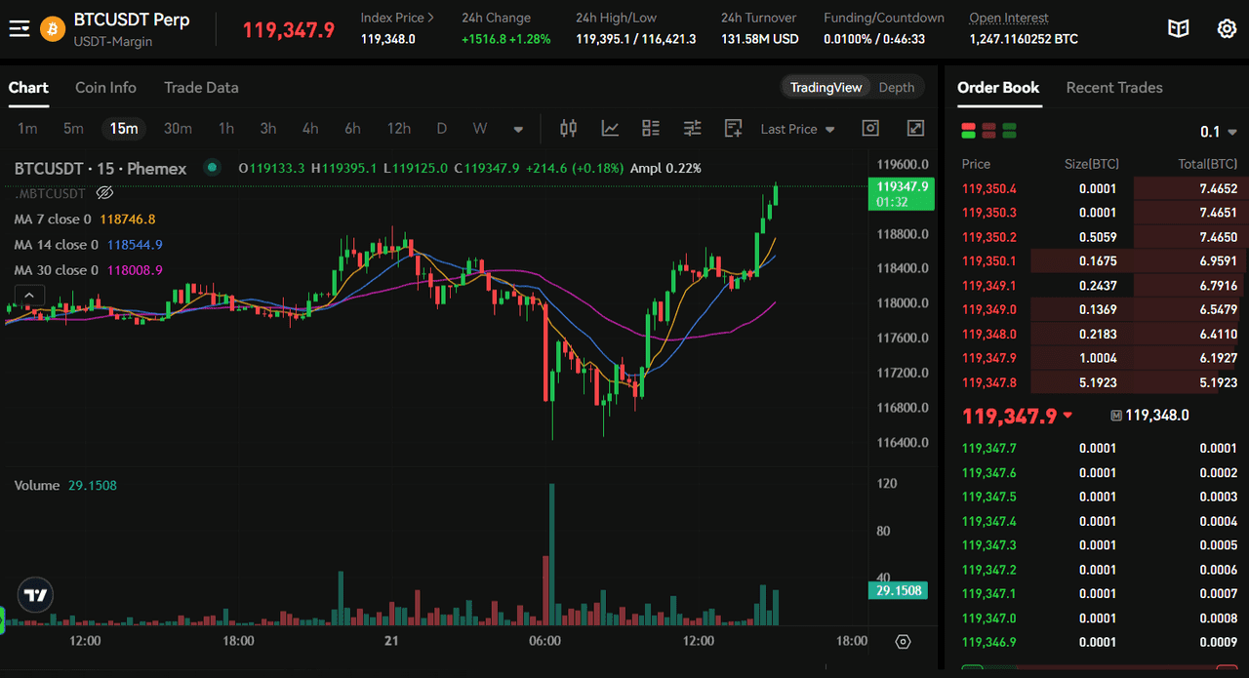Click the chart layout comparison icon
This screenshot has height=678, width=1249.
[x=651, y=128]
